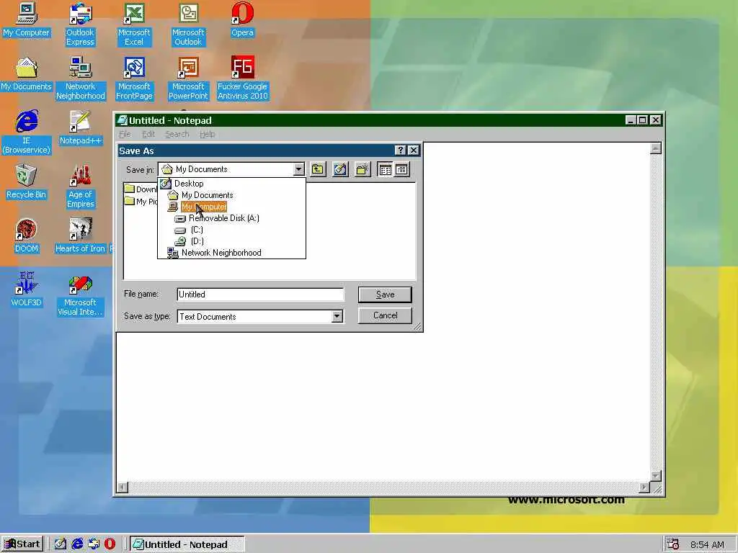Select the Recycle Bin icon

click(x=26, y=182)
